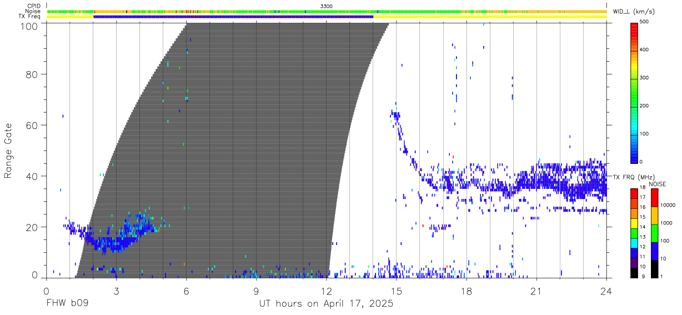The width and height of the screenshot is (682, 315).
Task: Click the 6 tick on the UT hours axis
Action: pyautogui.click(x=186, y=291)
